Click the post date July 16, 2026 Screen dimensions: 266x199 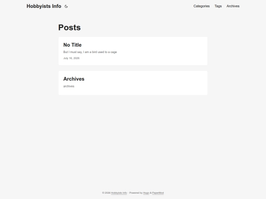(x=71, y=58)
